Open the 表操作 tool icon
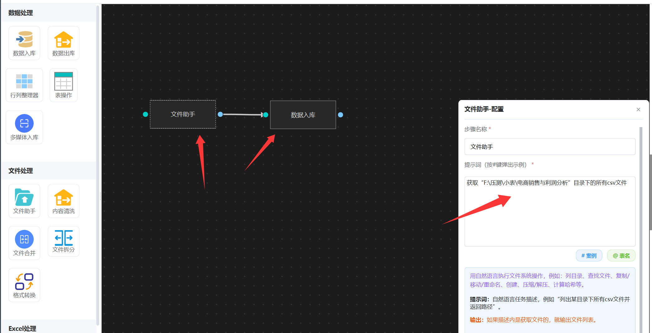Image resolution: width=652 pixels, height=333 pixels. tap(63, 82)
